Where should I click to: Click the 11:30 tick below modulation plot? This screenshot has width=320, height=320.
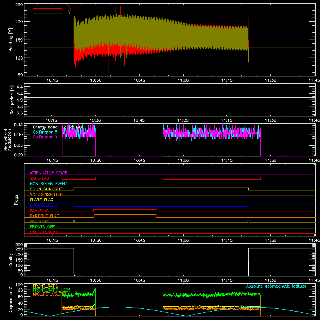[270, 160]
